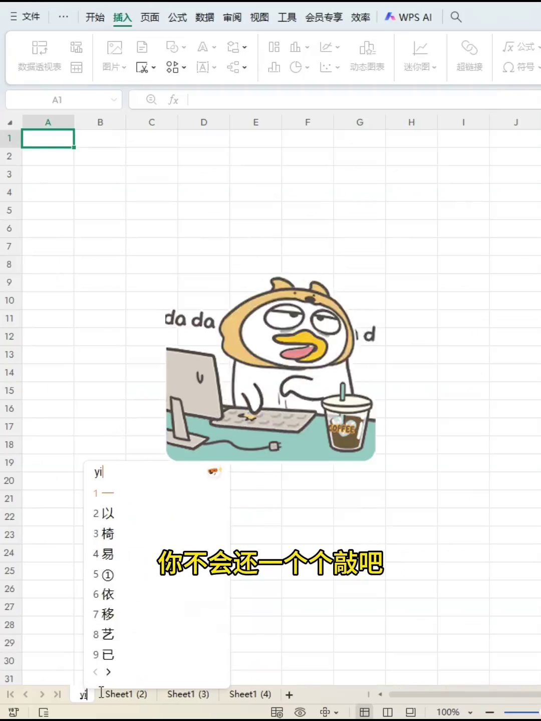Viewport: 541px width, 721px height.
Task: Open the scatter chart dropdown
Action: point(330,67)
